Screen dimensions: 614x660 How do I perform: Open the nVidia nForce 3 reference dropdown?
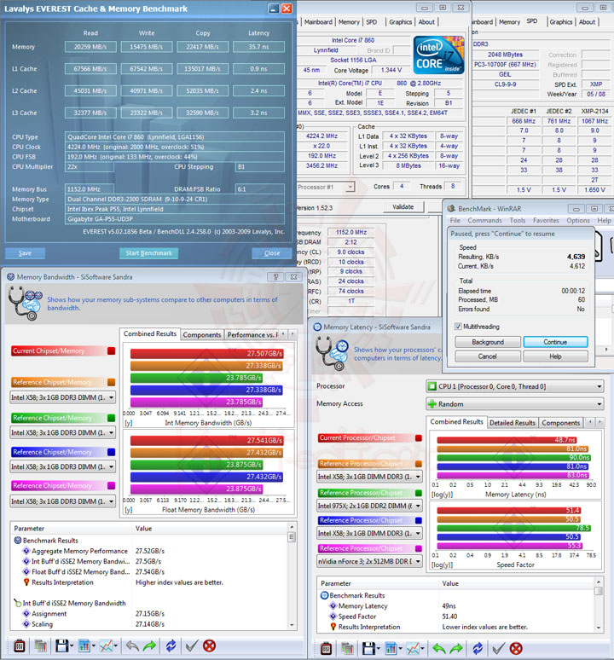[x=369, y=561]
